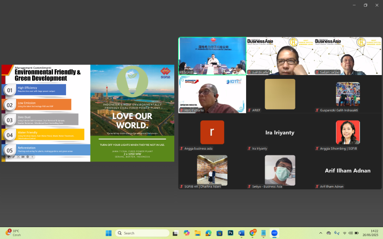Screen dimensions: 383x239
Task: Click muted mic icon beside Ira Iriyanty label
Action: click(x=249, y=148)
